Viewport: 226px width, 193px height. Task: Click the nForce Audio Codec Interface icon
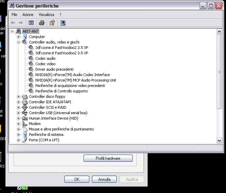point(31,75)
